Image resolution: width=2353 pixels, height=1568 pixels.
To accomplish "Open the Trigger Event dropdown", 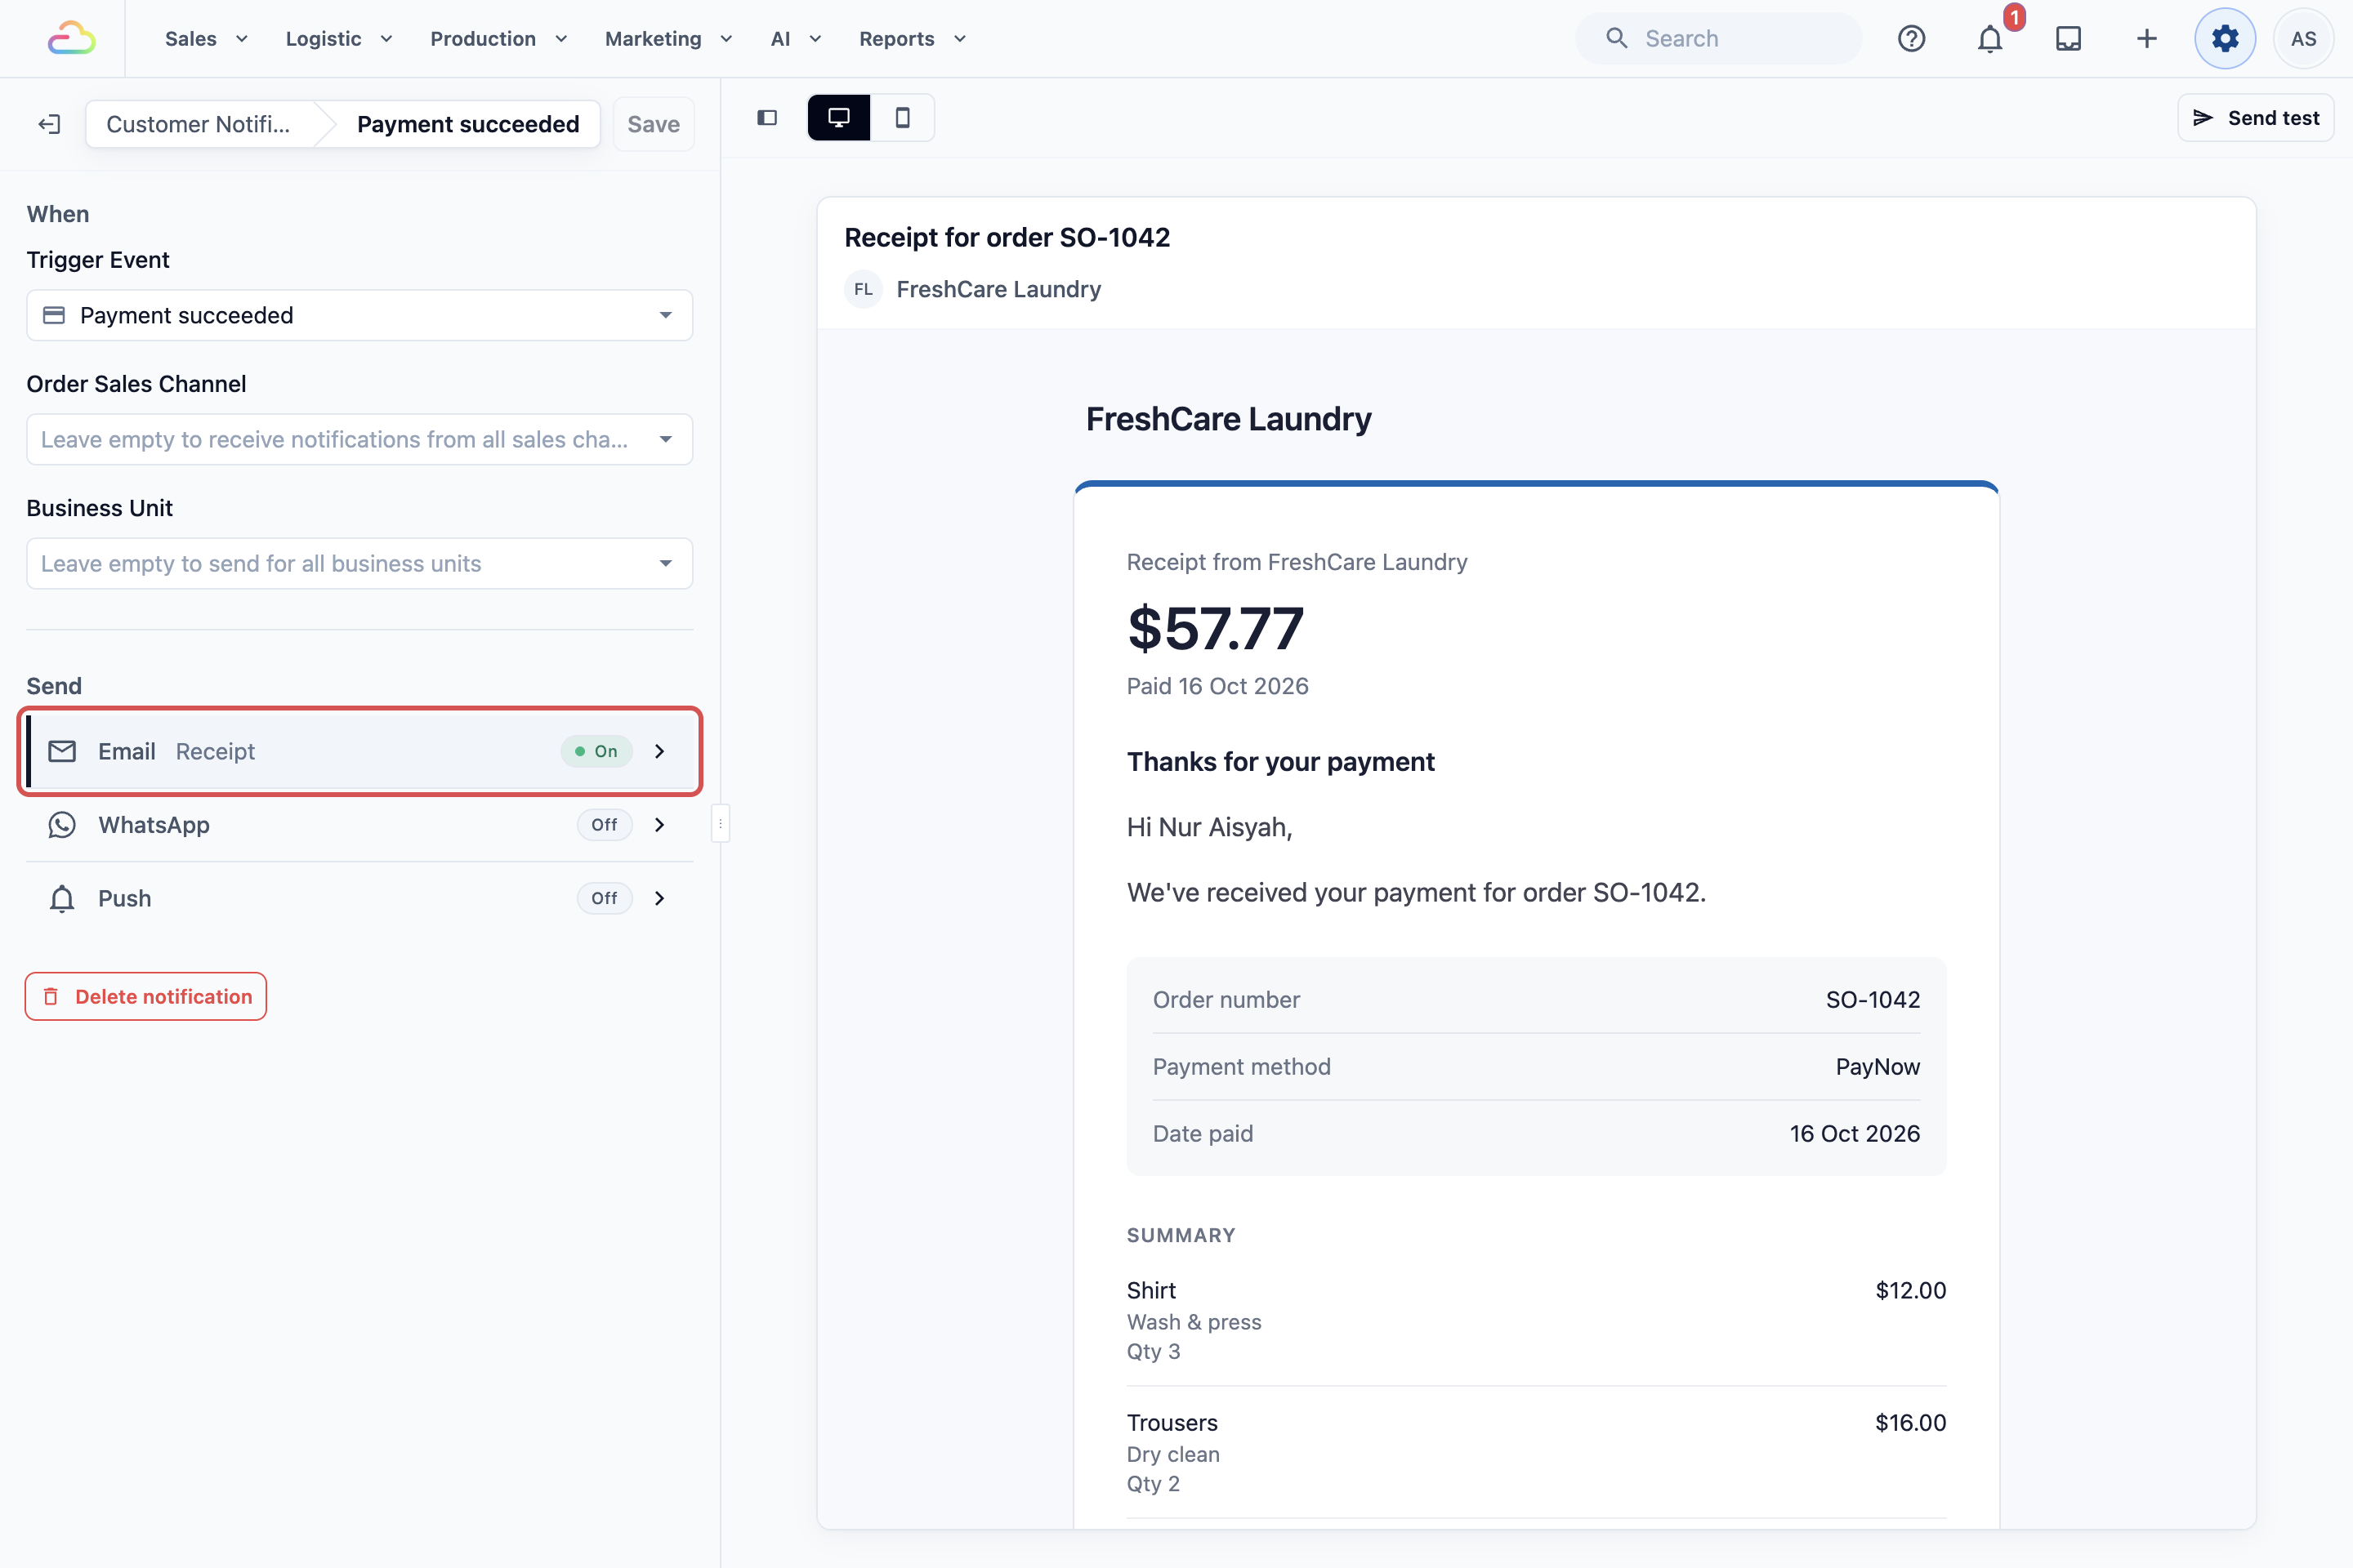I will (x=359, y=315).
